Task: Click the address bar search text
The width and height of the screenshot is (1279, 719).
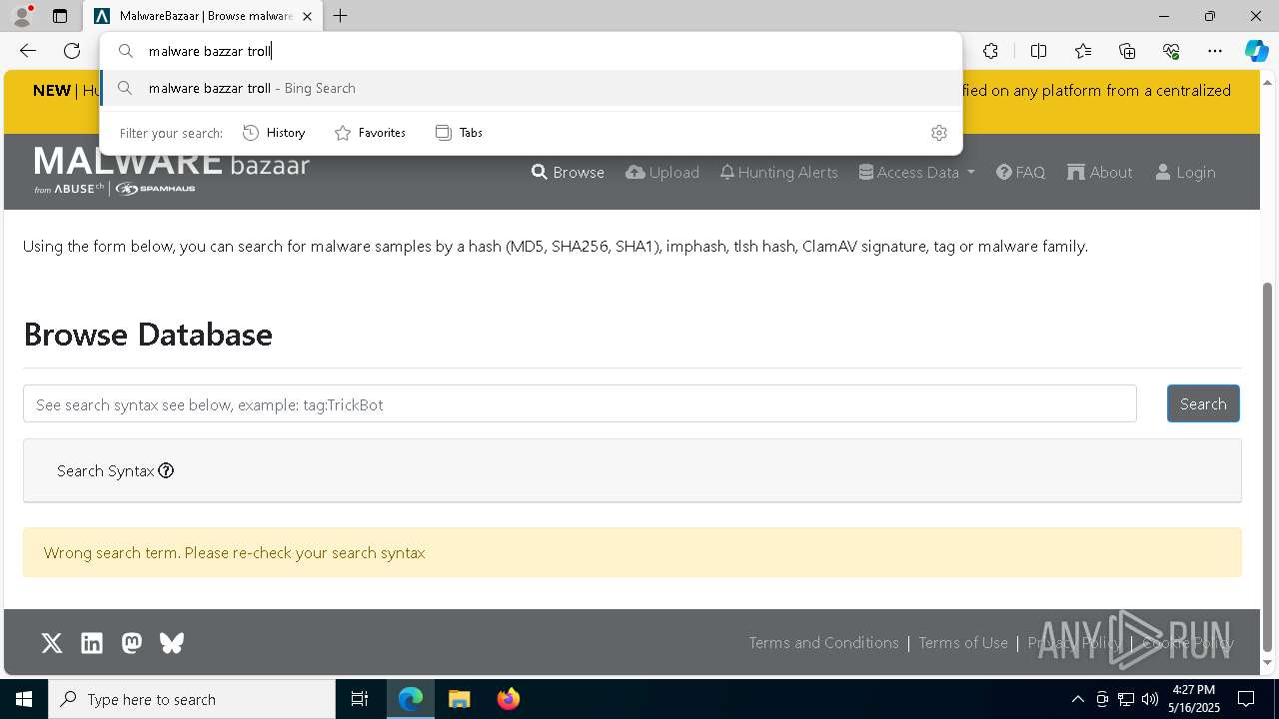Action: [x=210, y=51]
